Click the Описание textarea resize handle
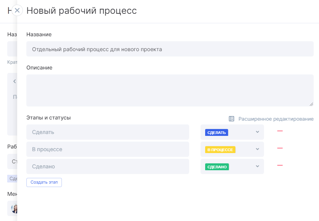Viewport: 319px width, 221px height. [x=311, y=104]
